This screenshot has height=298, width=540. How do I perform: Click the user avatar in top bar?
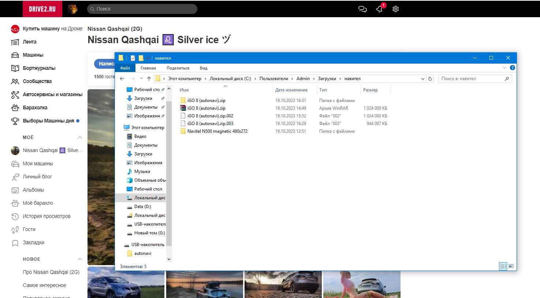click(x=72, y=9)
